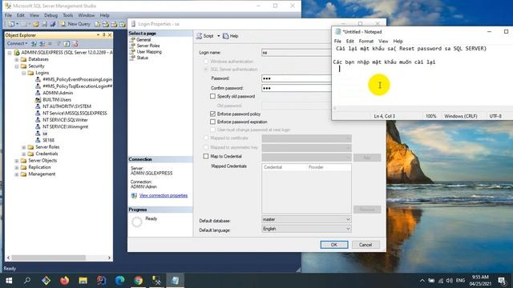The width and height of the screenshot is (513, 288).
Task: Click the Disconnect icon in Object Explorer
Action: coord(42,43)
